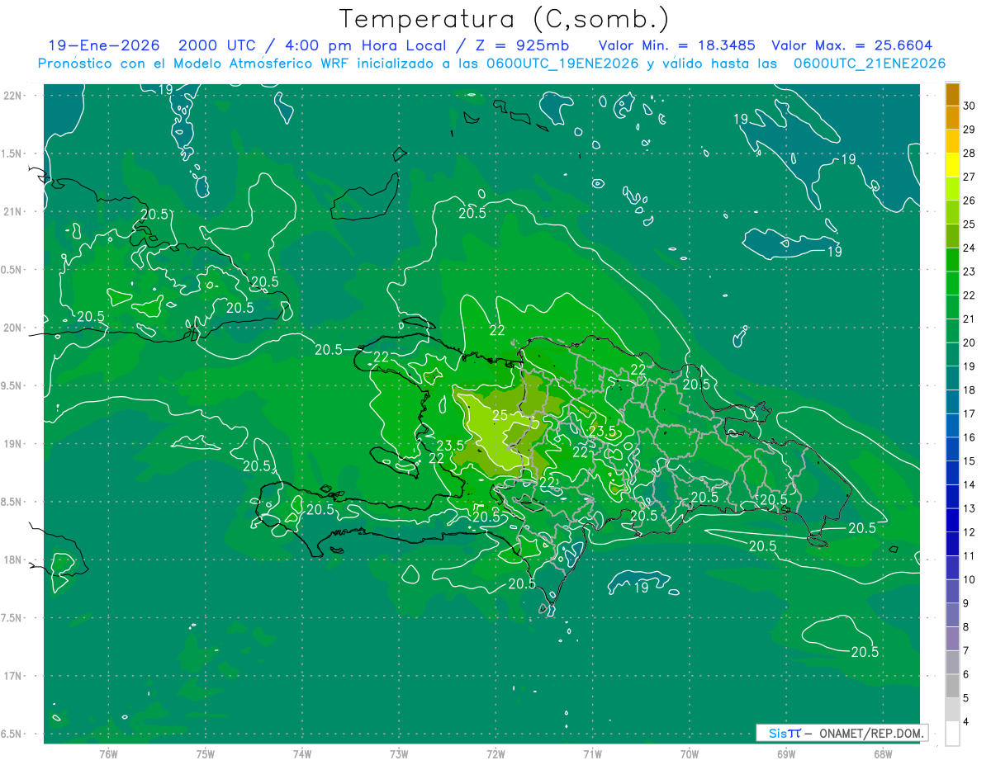Click the "22N" latitude label
The width and height of the screenshot is (991, 765).
(12, 95)
